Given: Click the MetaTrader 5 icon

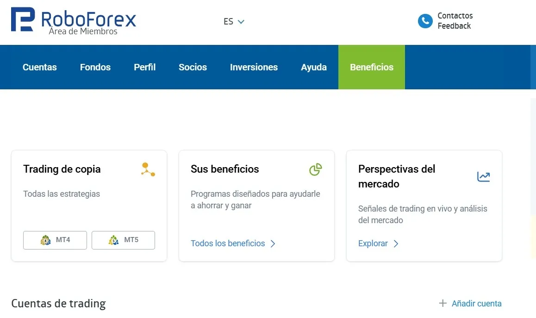Looking at the screenshot, I should (113, 240).
